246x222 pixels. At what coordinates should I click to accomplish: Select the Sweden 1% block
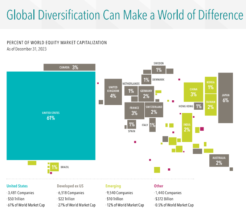click(x=159, y=70)
